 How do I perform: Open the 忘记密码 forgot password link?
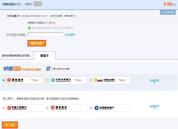click(x=70, y=35)
